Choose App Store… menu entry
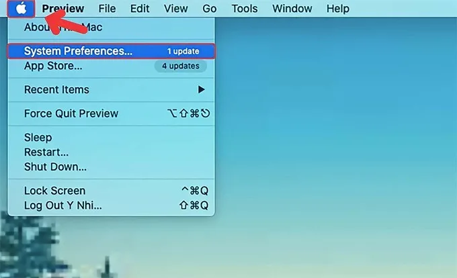457x278 pixels. tap(112, 66)
